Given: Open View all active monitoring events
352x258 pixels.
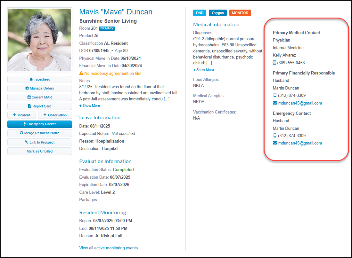Looking at the screenshot, I should tap(108, 248).
